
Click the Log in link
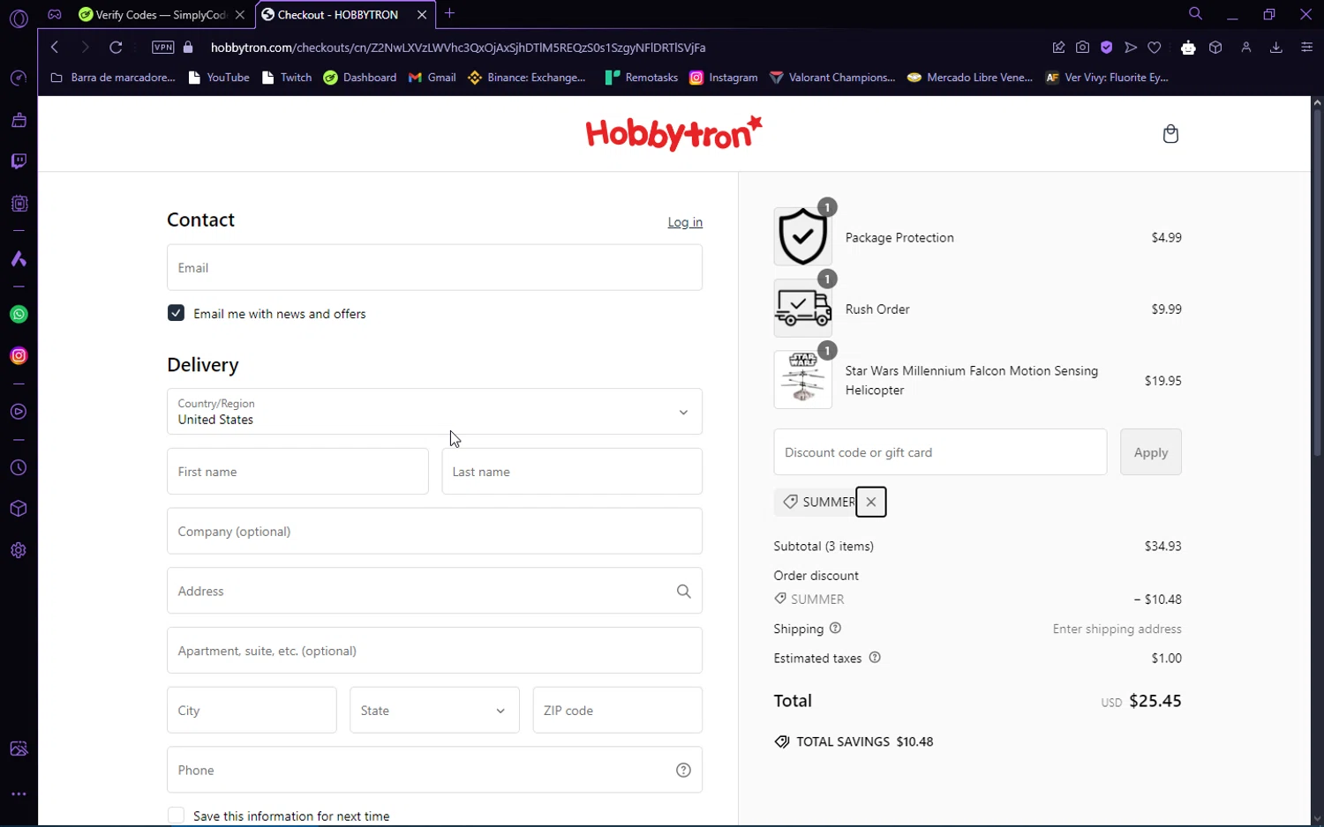pos(685,222)
